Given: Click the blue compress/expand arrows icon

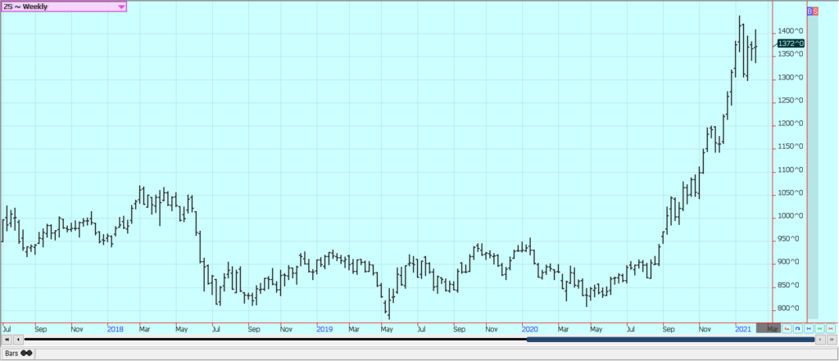Looking at the screenshot, I should (x=809, y=328).
